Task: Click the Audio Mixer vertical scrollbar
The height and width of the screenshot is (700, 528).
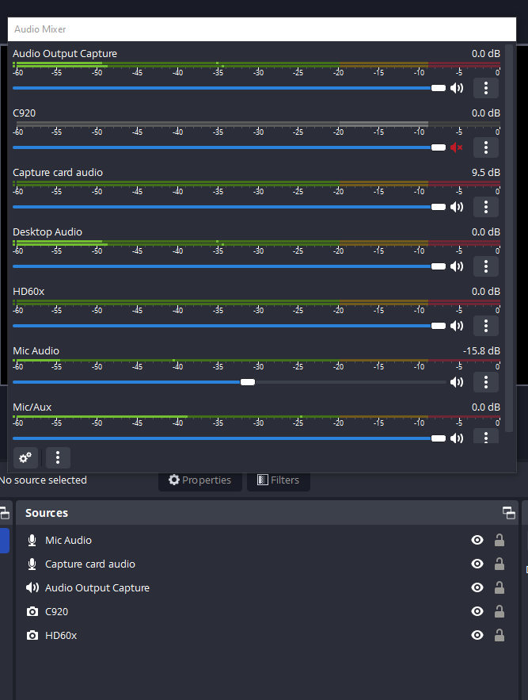Action: point(509,238)
